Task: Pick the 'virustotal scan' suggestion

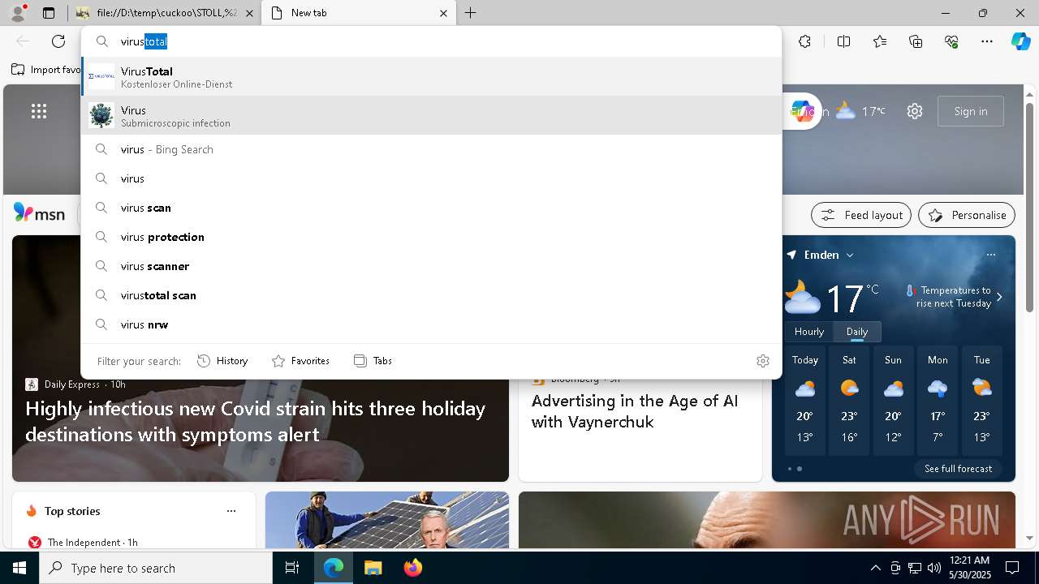Action: point(431,295)
